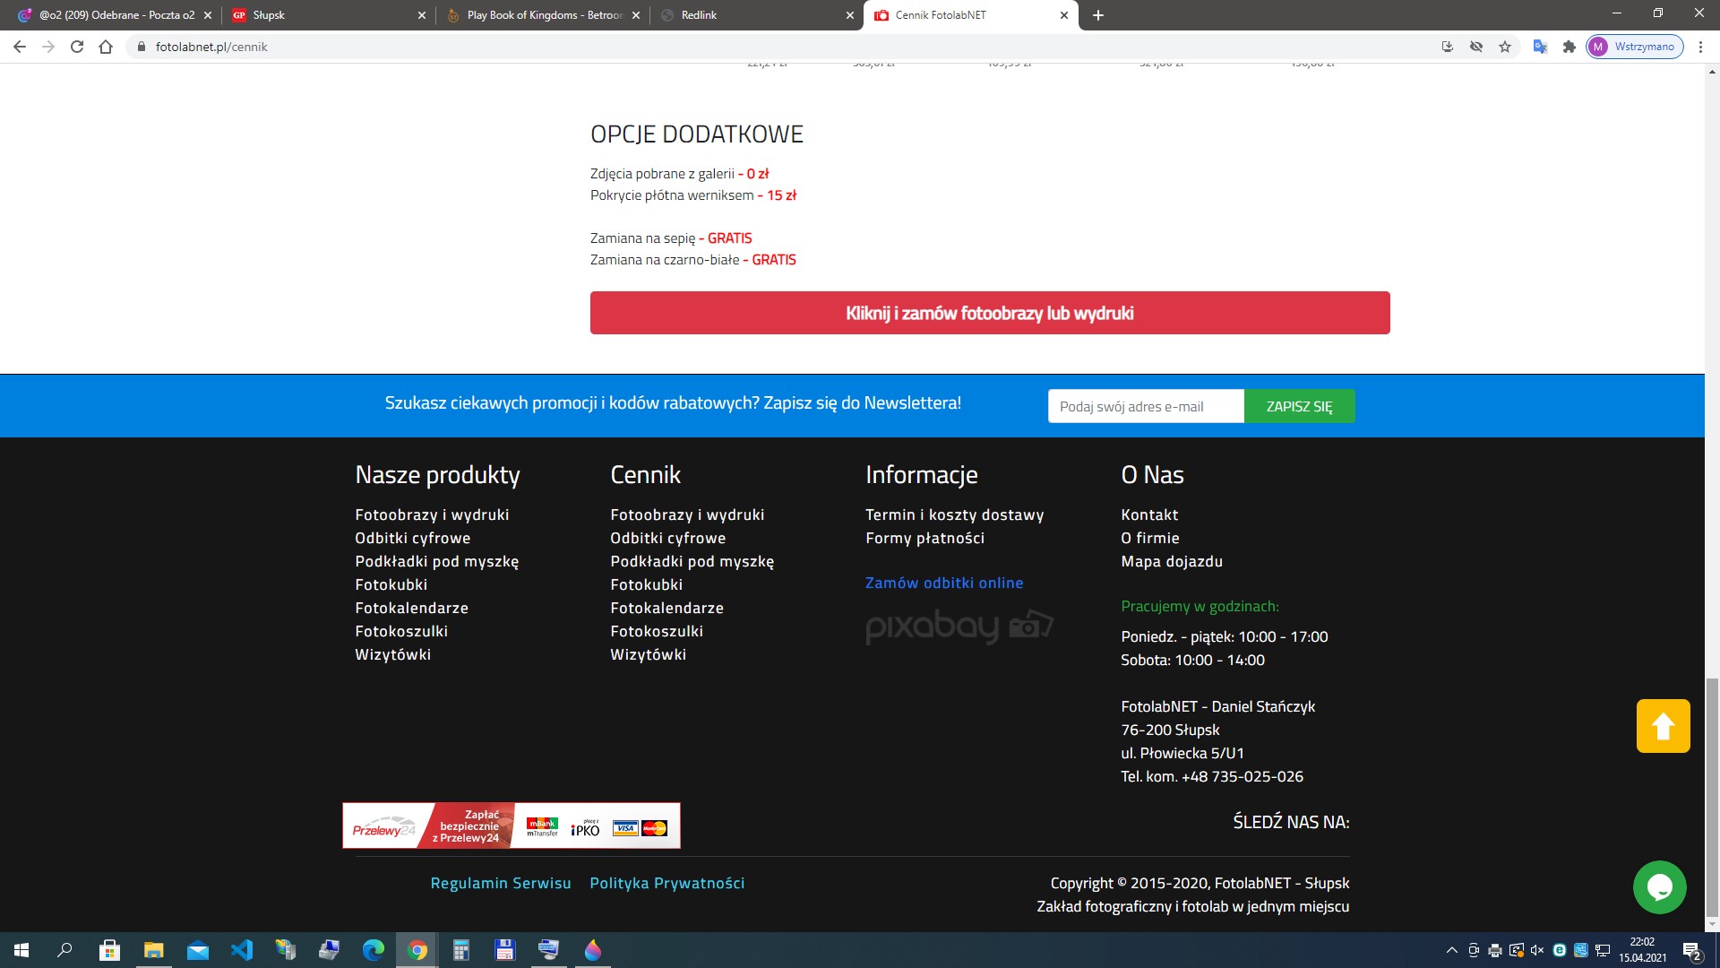Go back to the previous page
Screen dimensions: 1720x968
20,47
